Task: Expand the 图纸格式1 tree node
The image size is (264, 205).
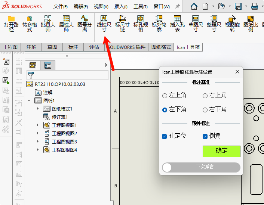Action: click(38, 109)
